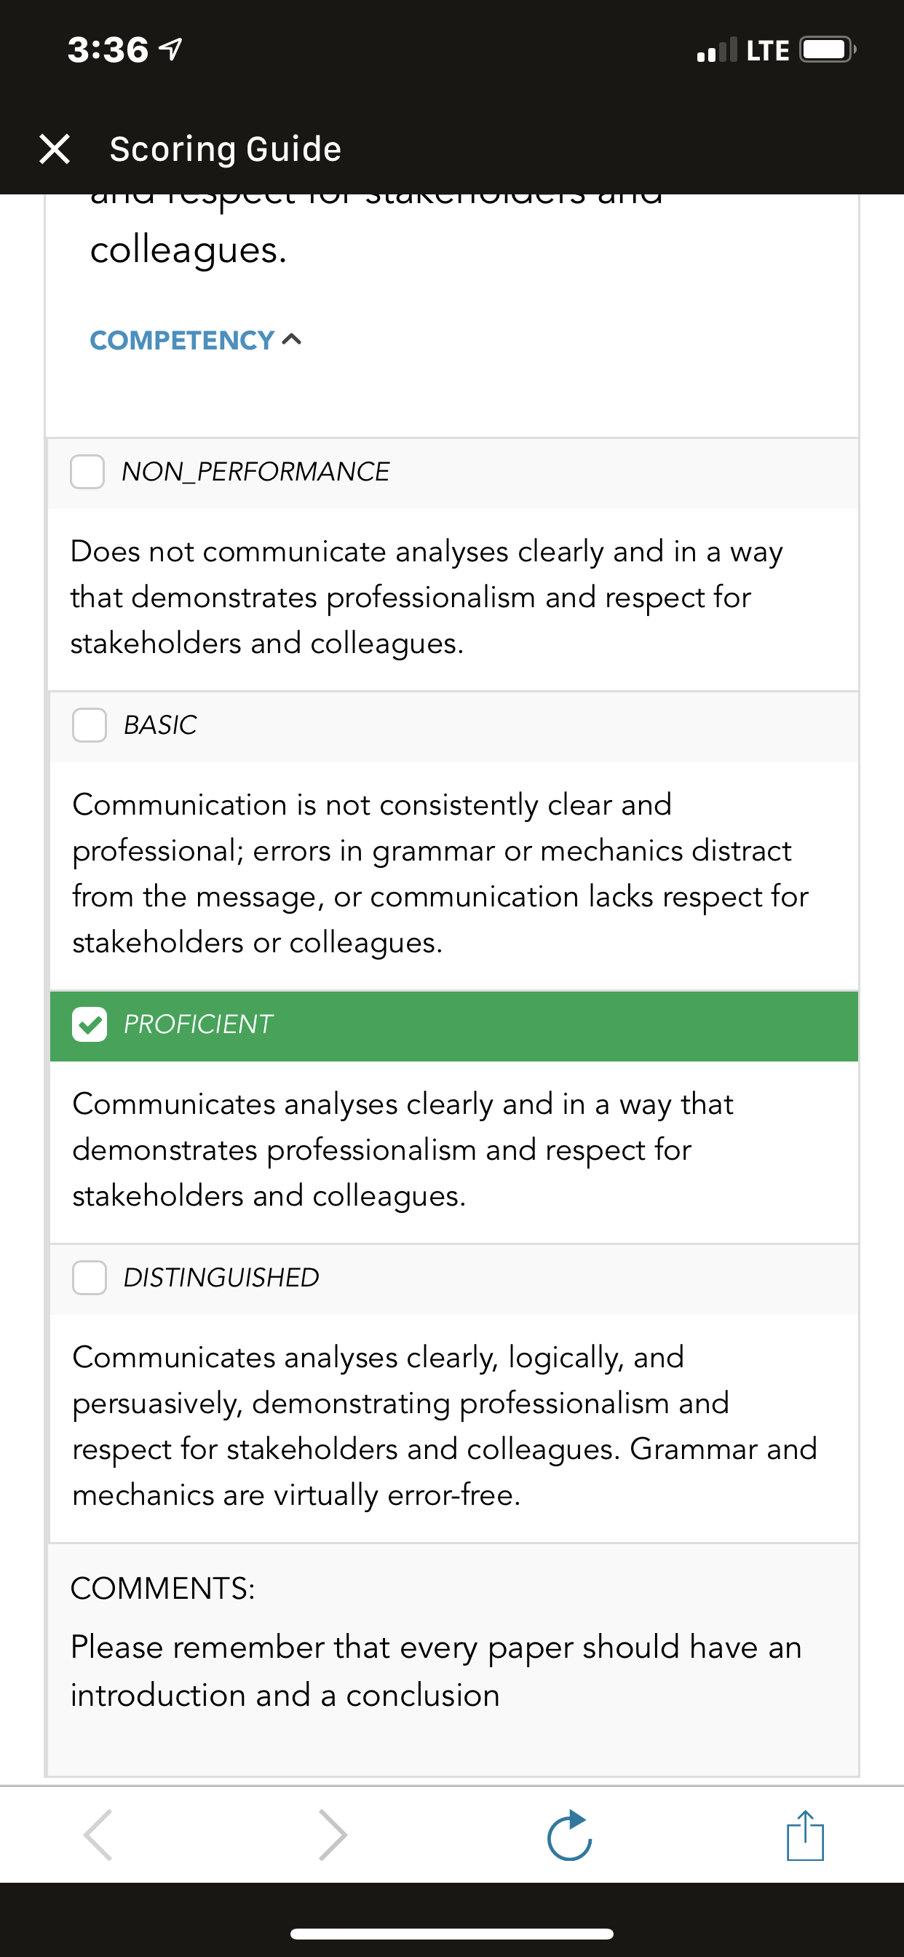Check the NON_PERFORMANCE checkbox
The image size is (904, 1957).
[x=87, y=472]
